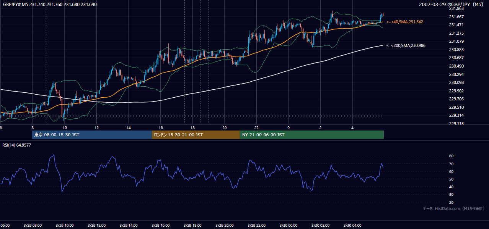Click price level 230.294 on price axis

click(x=456, y=74)
